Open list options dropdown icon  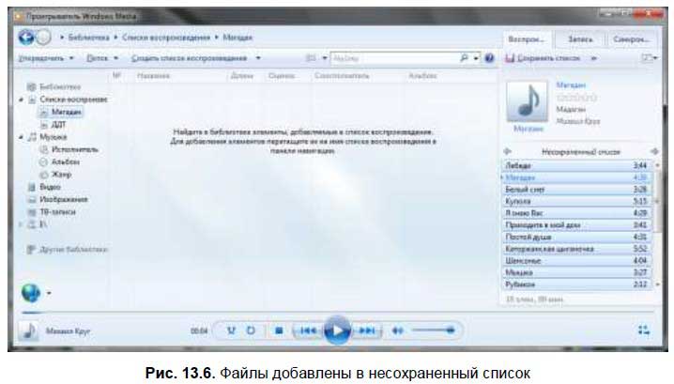tap(649, 57)
